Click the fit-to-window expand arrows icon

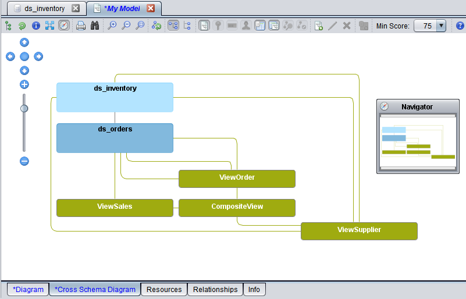(49, 26)
